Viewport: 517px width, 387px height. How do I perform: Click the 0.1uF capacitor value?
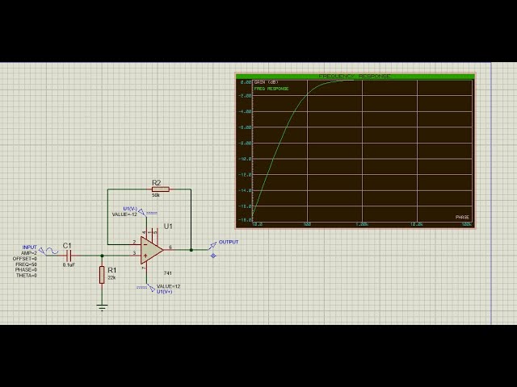click(69, 264)
